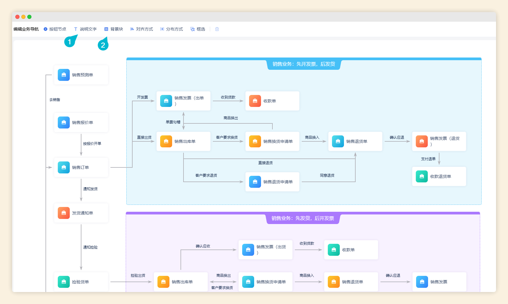
Task: Open the 对齐方式 alignment options
Action: pyautogui.click(x=142, y=29)
